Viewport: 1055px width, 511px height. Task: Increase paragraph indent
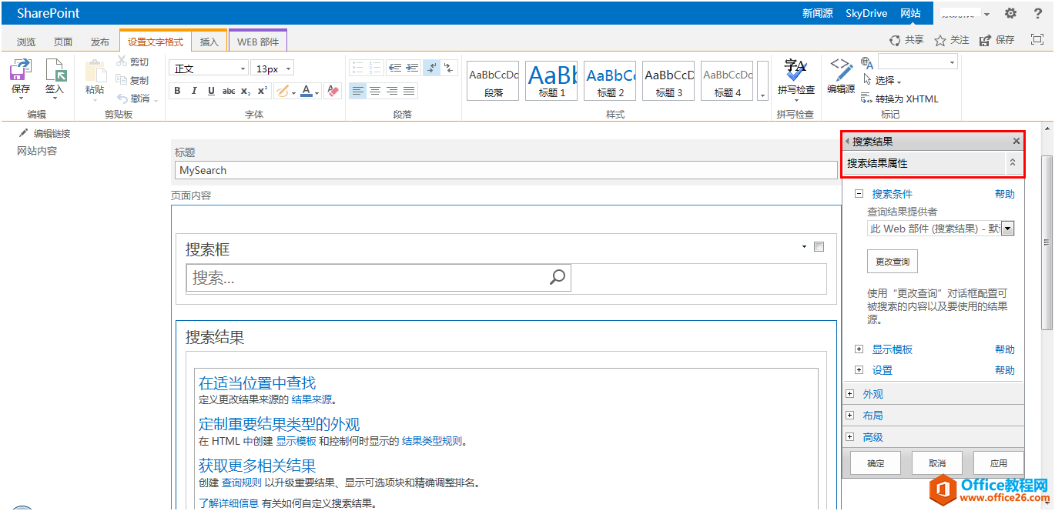click(412, 68)
